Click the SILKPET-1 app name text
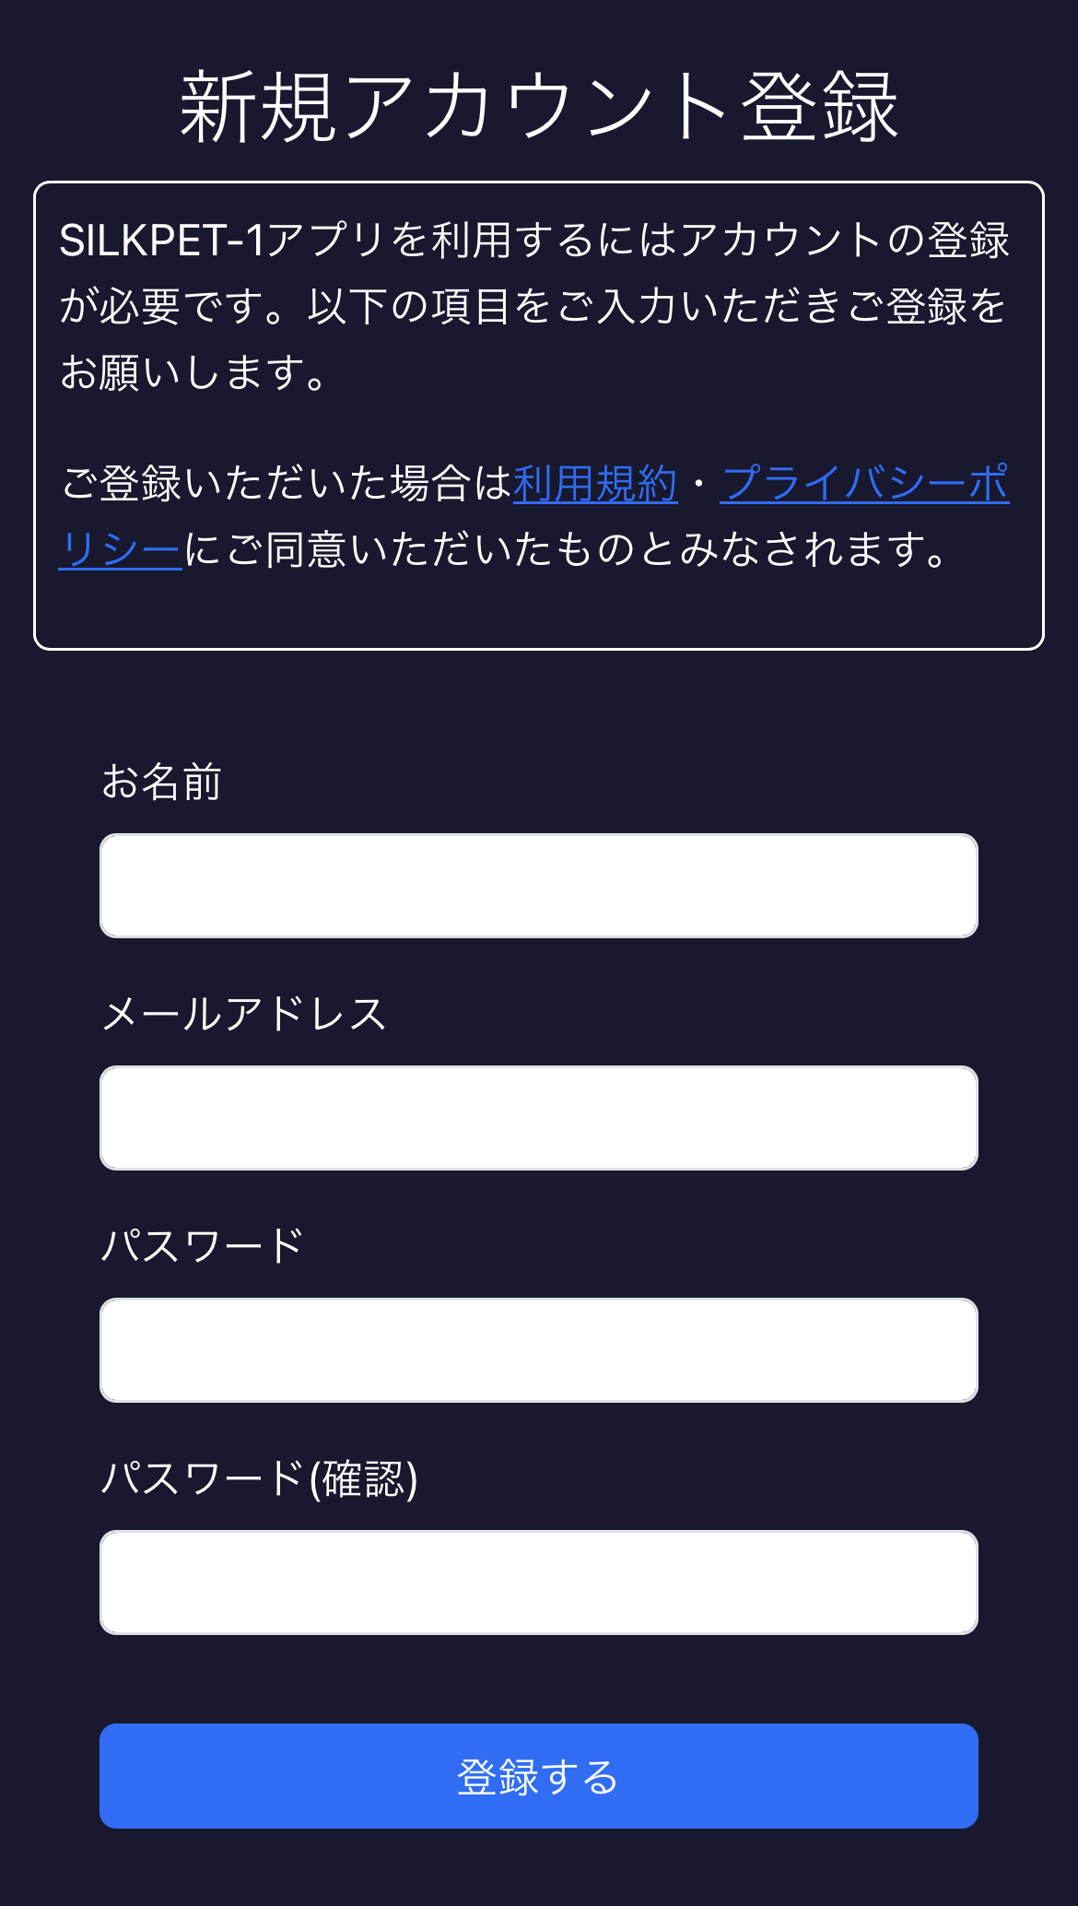This screenshot has width=1078, height=1906. point(161,241)
